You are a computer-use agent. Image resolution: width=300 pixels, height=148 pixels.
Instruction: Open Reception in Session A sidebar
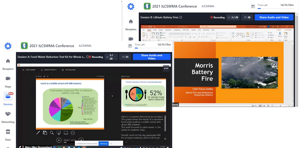point(8,64)
